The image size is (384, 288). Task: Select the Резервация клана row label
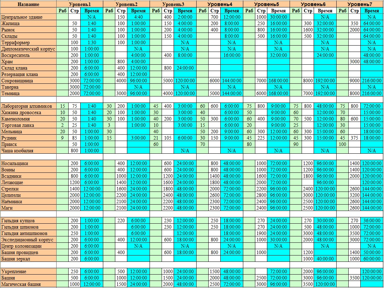pyautogui.click(x=28, y=75)
